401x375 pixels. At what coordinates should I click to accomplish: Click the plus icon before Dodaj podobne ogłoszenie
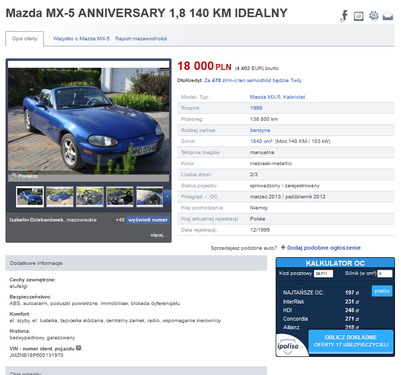283,247
